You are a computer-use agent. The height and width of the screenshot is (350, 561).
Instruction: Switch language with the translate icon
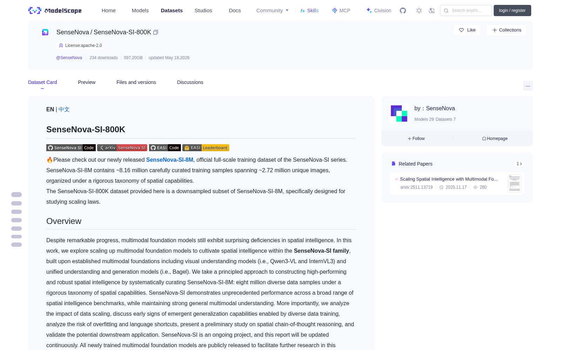[432, 10]
